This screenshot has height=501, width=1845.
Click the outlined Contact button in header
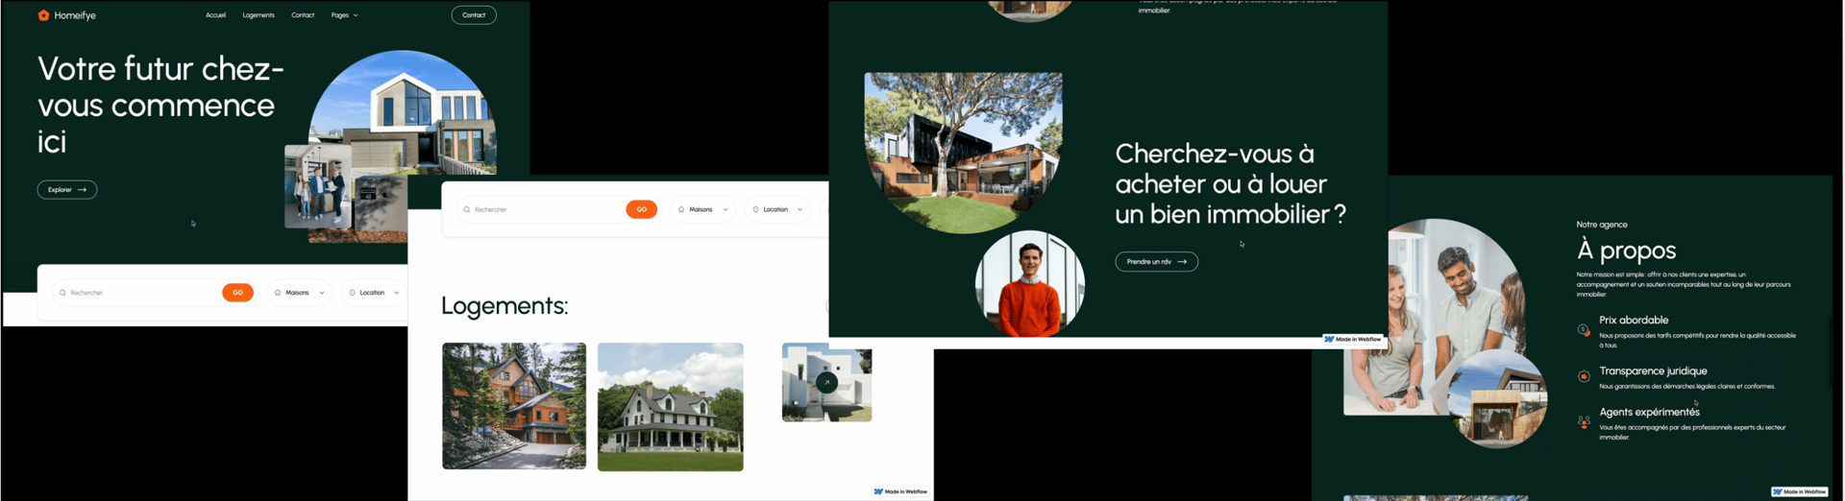[474, 15]
